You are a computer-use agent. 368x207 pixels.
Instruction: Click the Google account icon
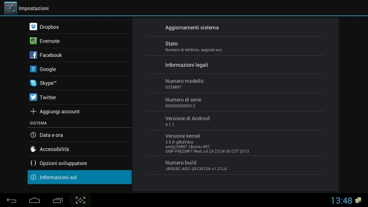pyautogui.click(x=33, y=69)
